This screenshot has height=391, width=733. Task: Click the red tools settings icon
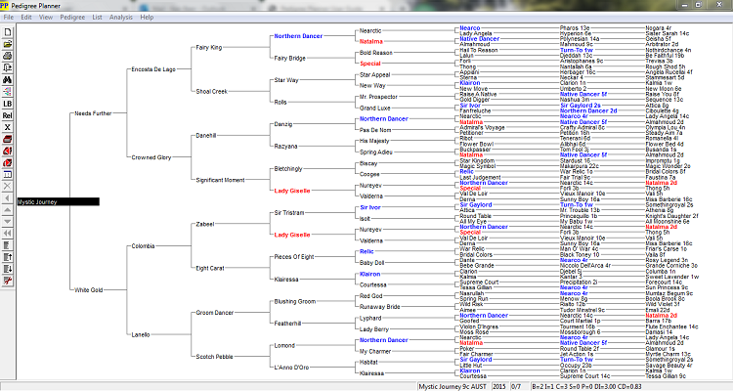coord(7,282)
